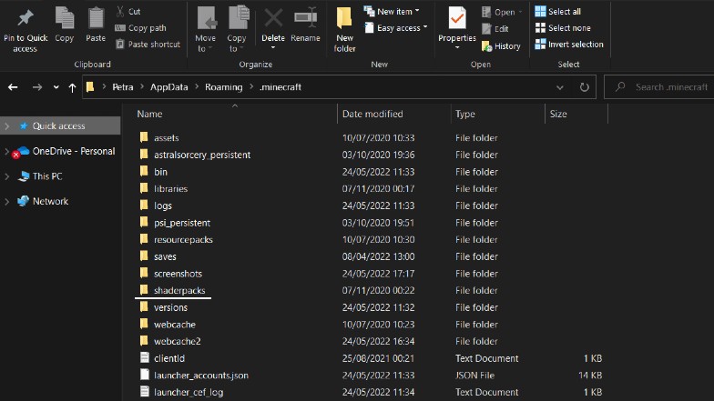Click the Cut scissors command
Image resolution: width=714 pixels, height=401 pixels.
[x=128, y=11]
